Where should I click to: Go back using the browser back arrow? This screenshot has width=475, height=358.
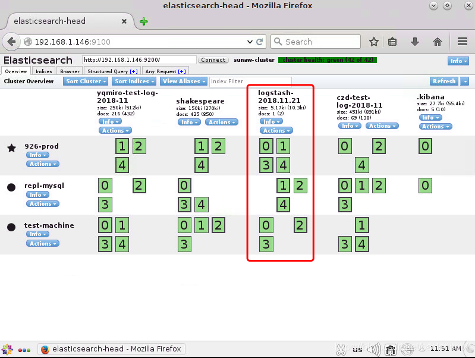point(11,42)
